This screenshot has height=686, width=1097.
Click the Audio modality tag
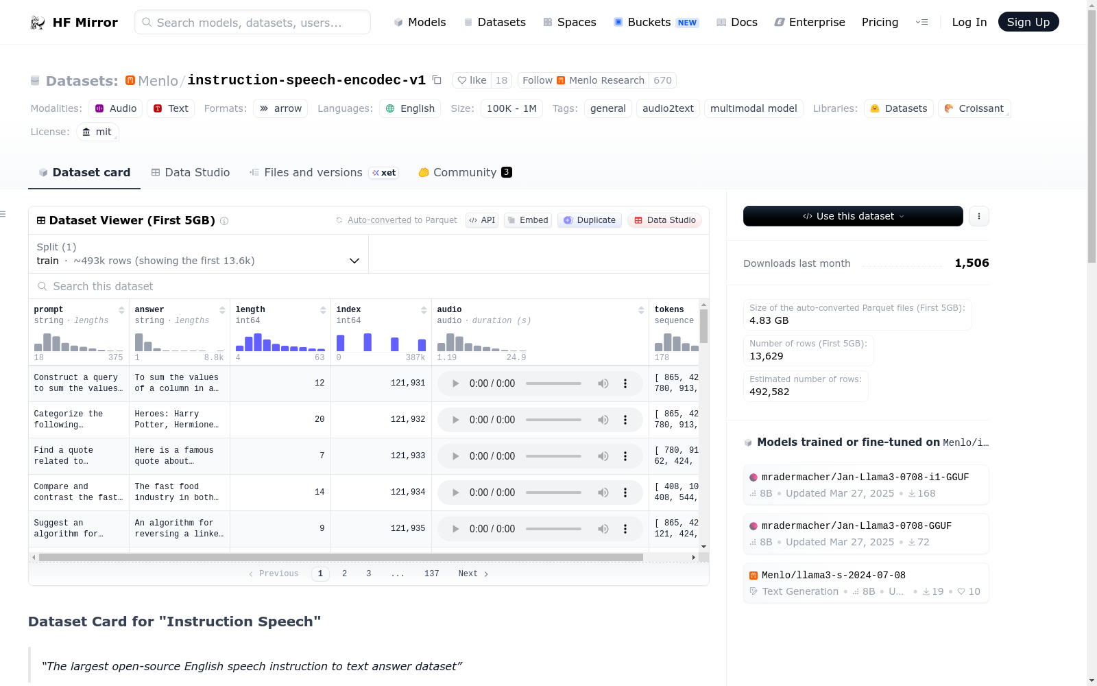116,108
